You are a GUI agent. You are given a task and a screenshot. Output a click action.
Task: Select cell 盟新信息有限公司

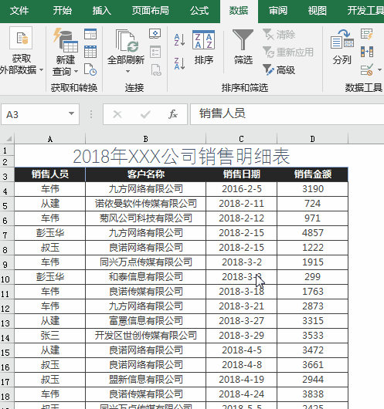tap(145, 380)
